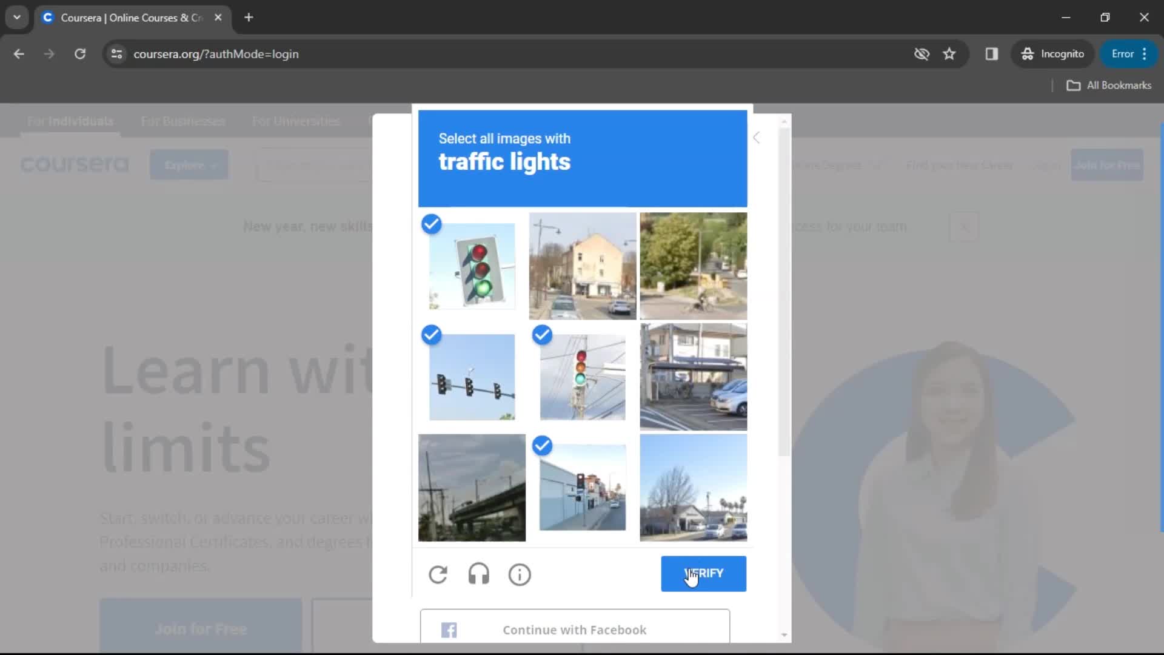Click Coursera home logo link

point(75,165)
